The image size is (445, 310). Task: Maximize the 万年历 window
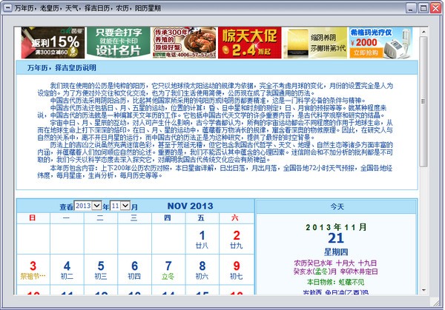[423, 8]
